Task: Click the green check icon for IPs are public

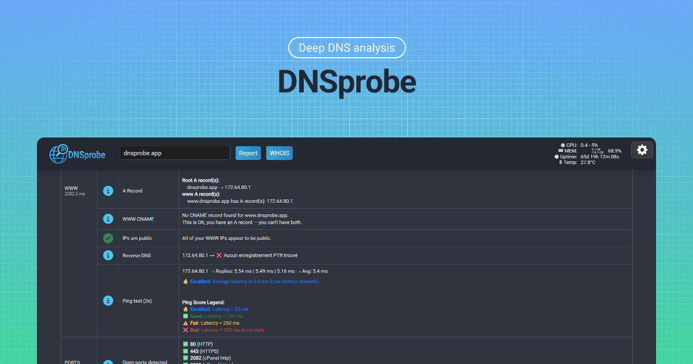Action: point(108,238)
